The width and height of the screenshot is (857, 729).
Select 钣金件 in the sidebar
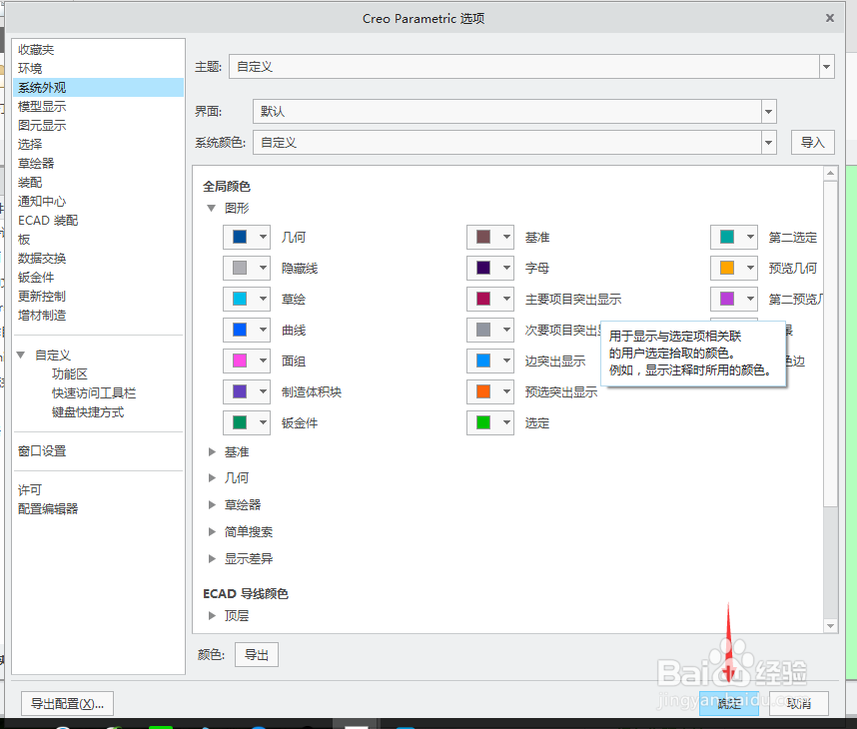(98, 277)
